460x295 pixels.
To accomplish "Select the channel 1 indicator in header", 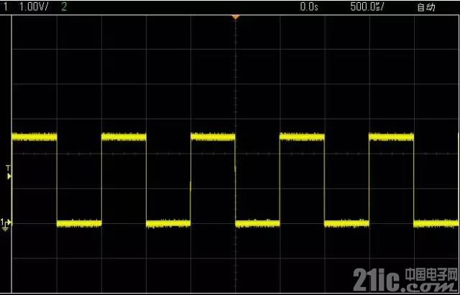I will (6, 7).
